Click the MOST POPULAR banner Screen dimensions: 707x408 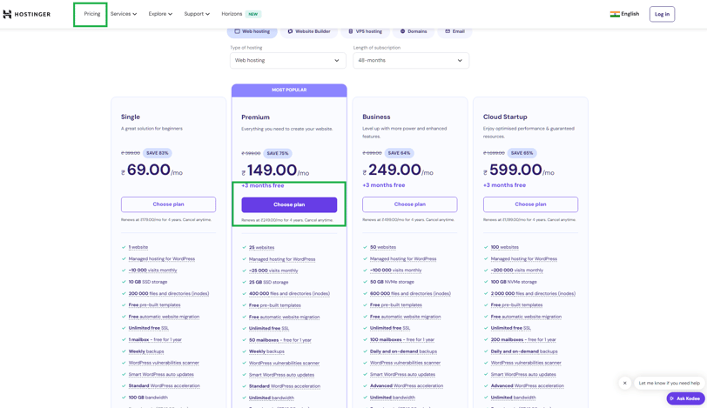pyautogui.click(x=289, y=90)
